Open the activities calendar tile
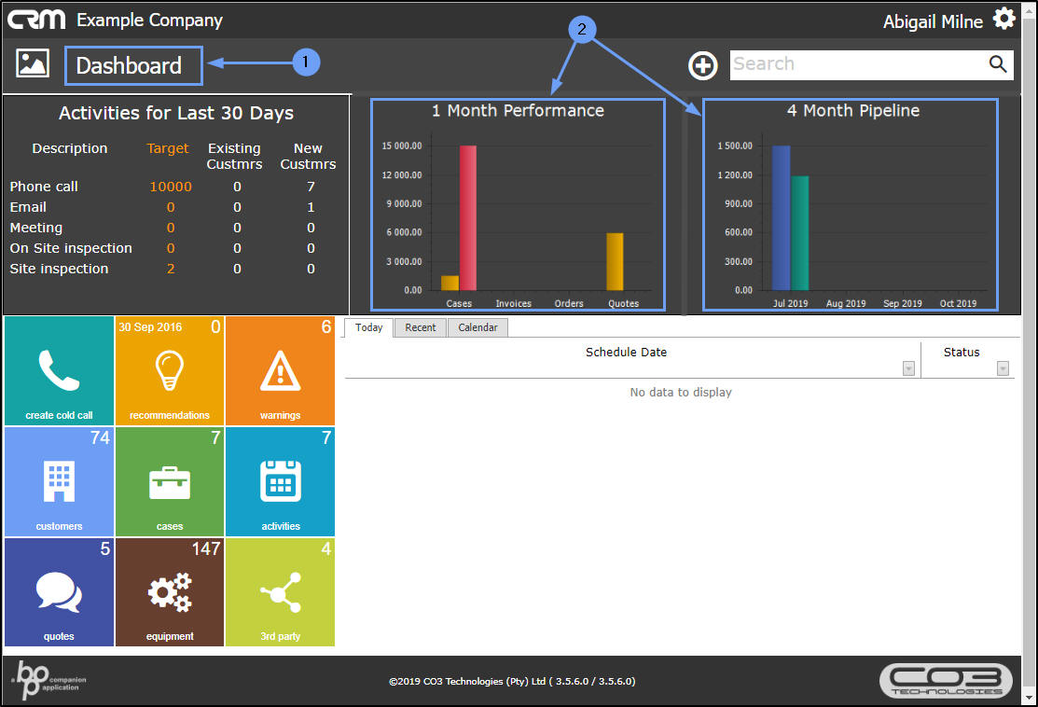 [280, 481]
